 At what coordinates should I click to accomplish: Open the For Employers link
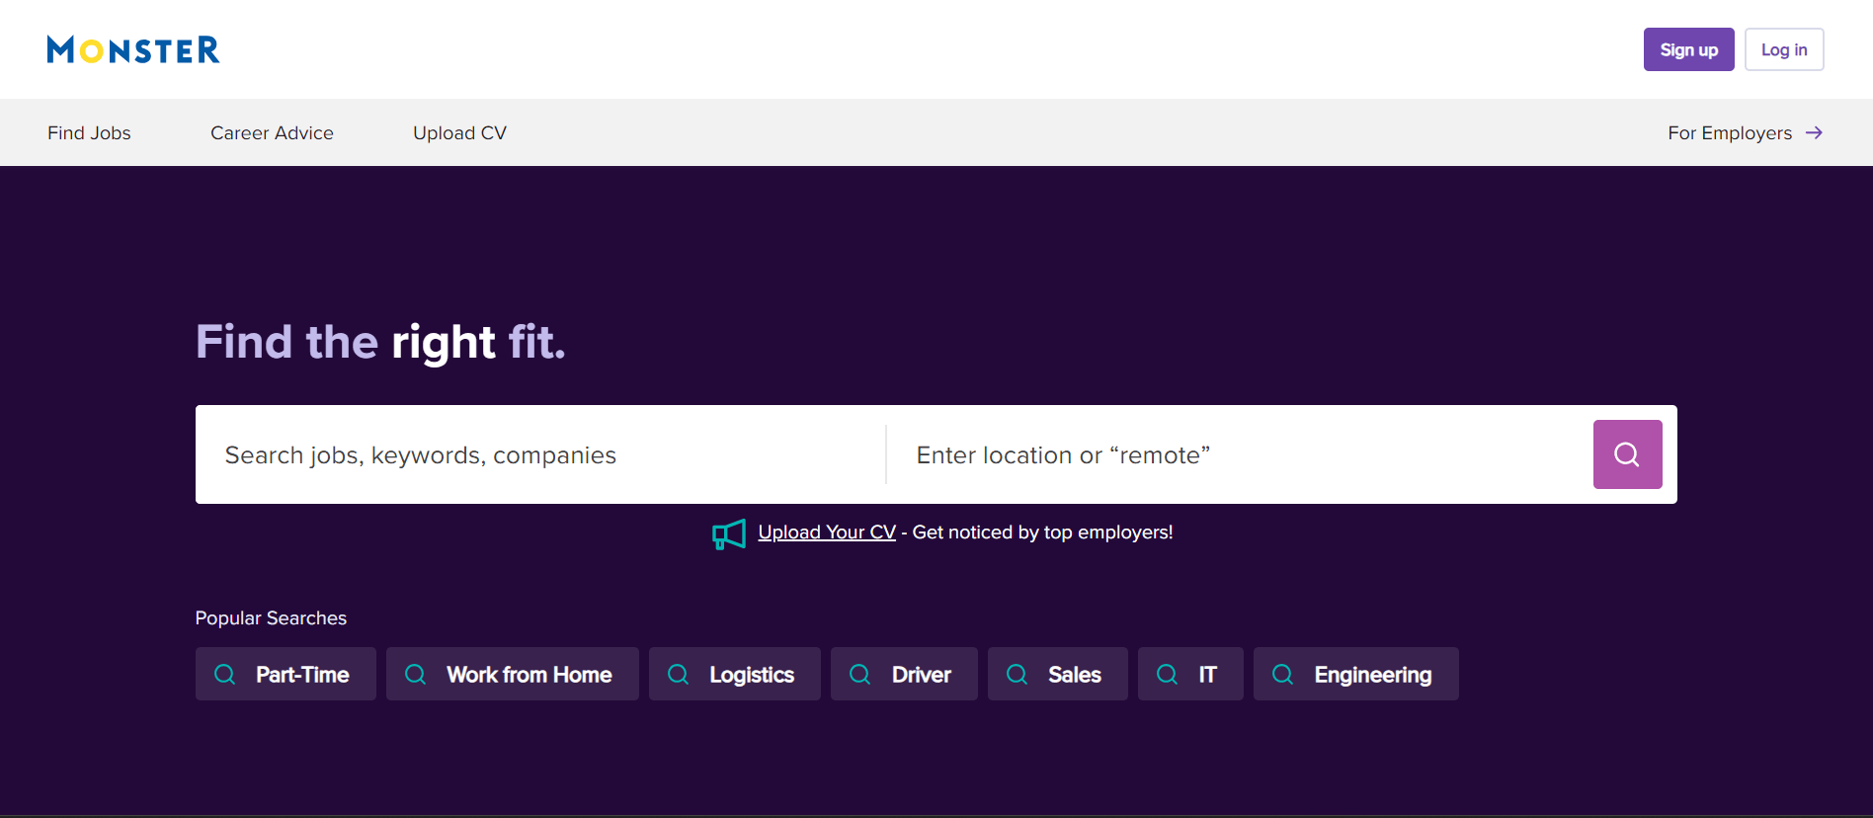pos(1746,132)
